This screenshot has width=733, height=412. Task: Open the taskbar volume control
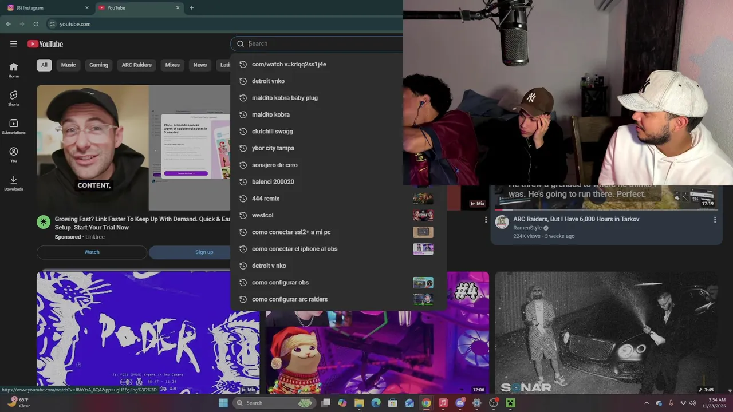coord(693,403)
